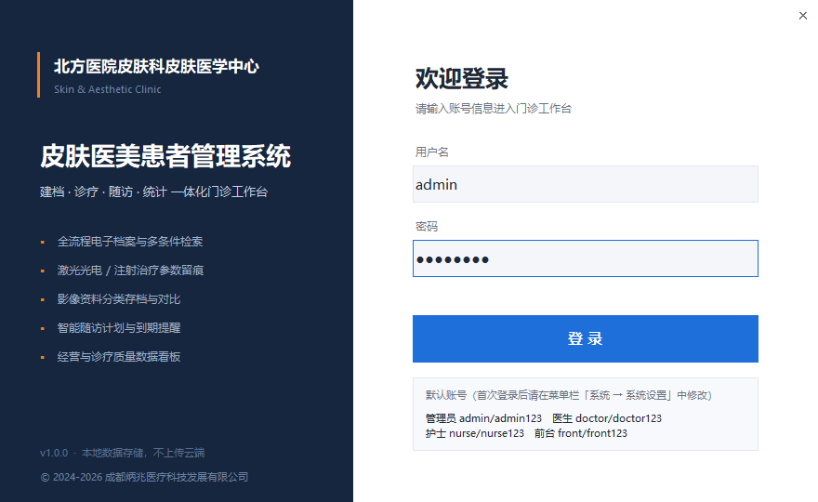Click the 密码 label
The height and width of the screenshot is (502, 818).
pos(427,227)
